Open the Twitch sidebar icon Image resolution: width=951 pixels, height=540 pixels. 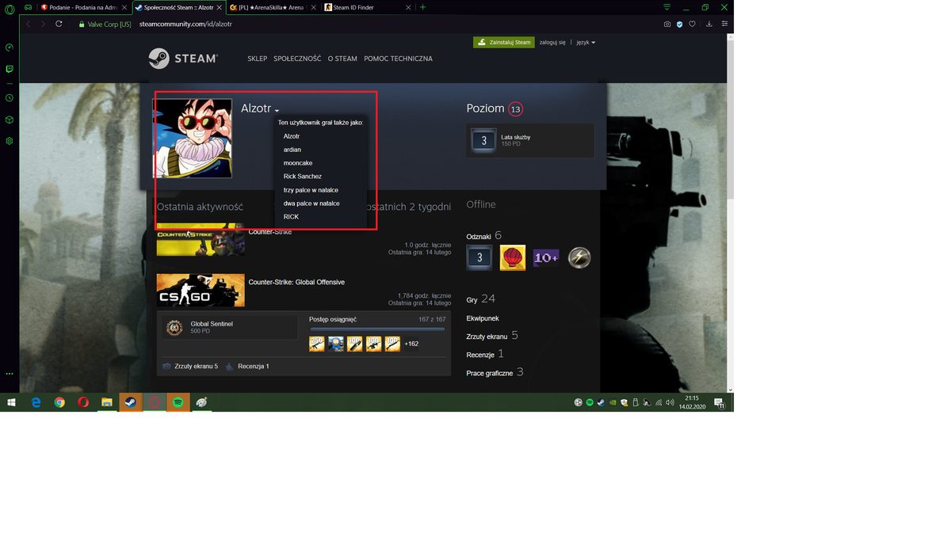tap(10, 69)
